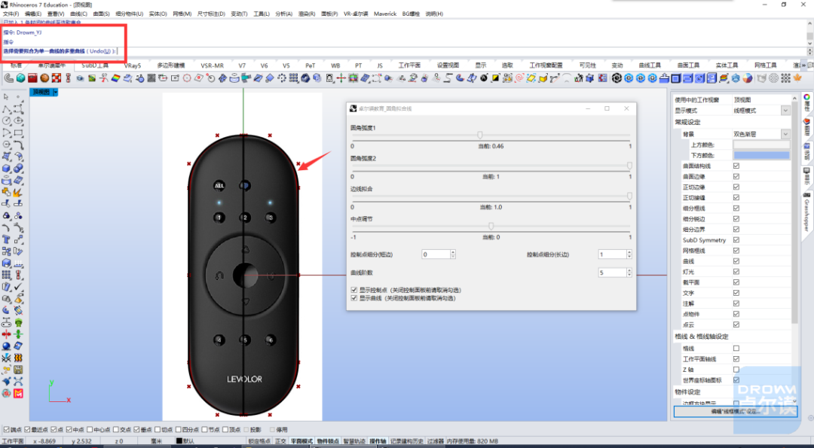Click the blue solid box tool in sidebar

(x=6, y=169)
